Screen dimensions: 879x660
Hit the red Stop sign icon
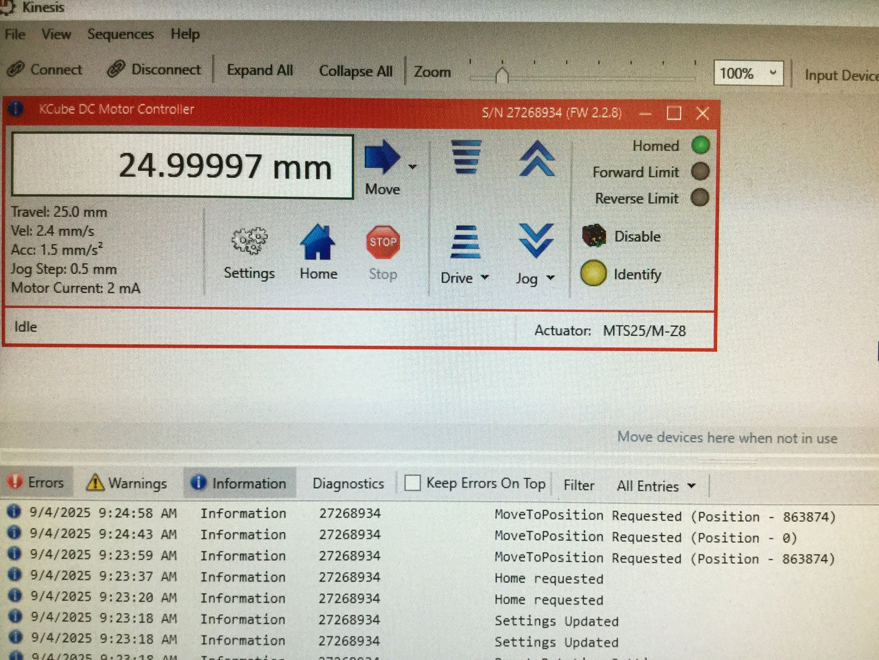coord(383,242)
